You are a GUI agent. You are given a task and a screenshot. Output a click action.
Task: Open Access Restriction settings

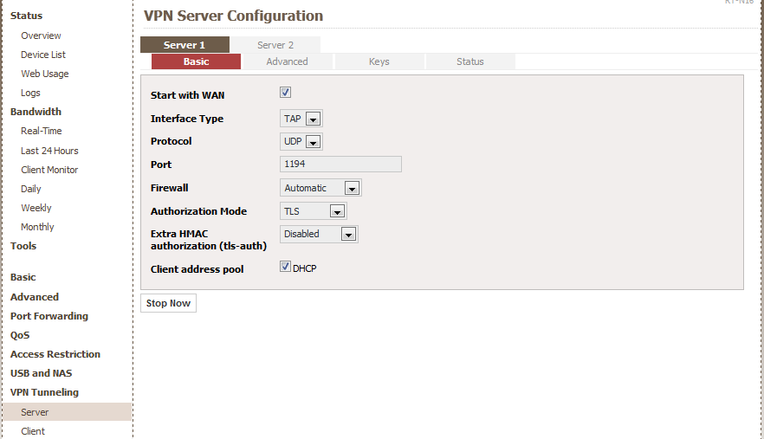(x=55, y=354)
